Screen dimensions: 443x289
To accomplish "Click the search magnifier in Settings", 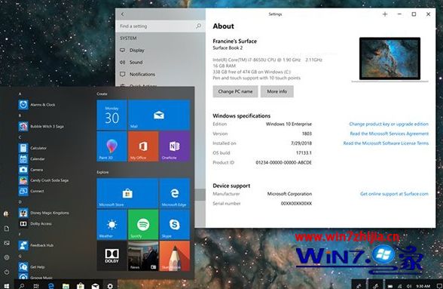I will tap(198, 26).
